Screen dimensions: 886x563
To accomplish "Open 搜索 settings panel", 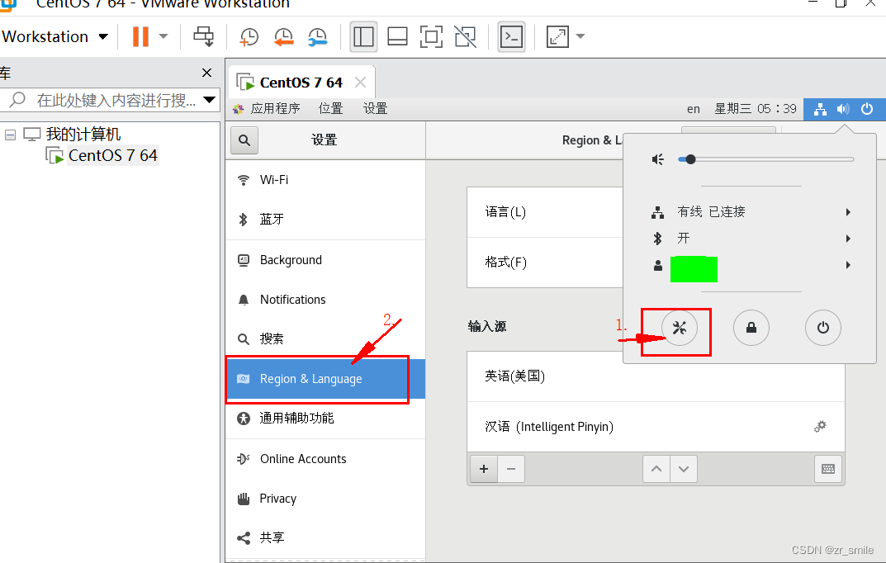I will coord(325,338).
